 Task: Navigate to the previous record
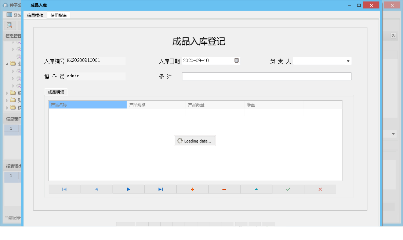point(97,189)
